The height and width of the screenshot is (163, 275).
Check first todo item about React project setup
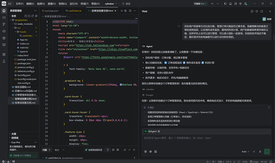(145, 112)
